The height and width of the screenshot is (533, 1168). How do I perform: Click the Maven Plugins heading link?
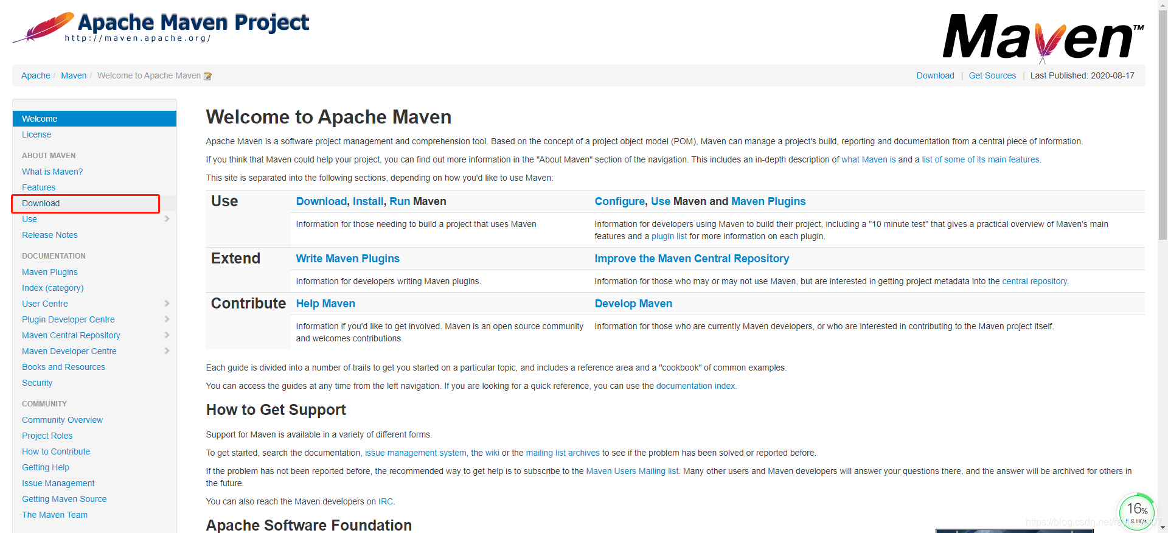coord(768,201)
